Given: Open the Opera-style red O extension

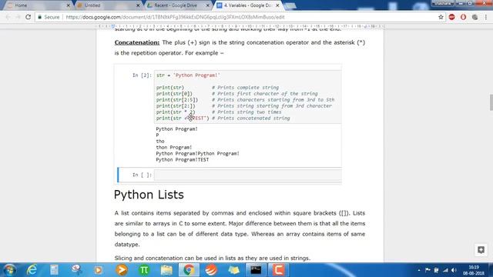Looking at the screenshot, I should pyautogui.click(x=463, y=17).
